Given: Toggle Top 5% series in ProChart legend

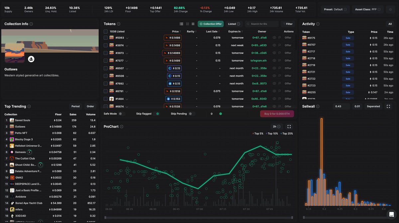Looking at the screenshot, I should tap(258, 133).
